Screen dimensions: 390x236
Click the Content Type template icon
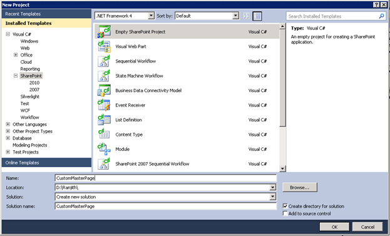(104, 135)
